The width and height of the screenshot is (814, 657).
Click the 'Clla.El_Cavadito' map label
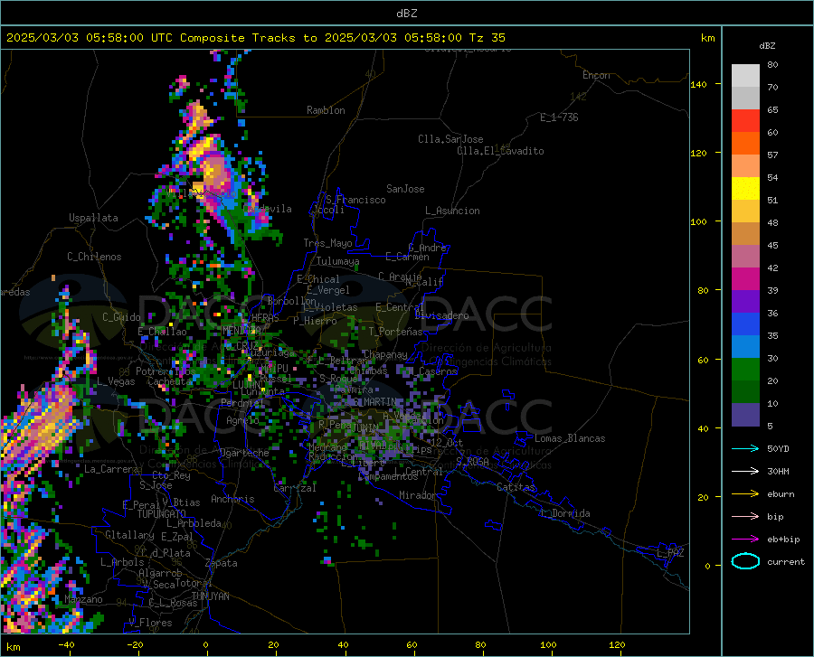click(x=500, y=151)
